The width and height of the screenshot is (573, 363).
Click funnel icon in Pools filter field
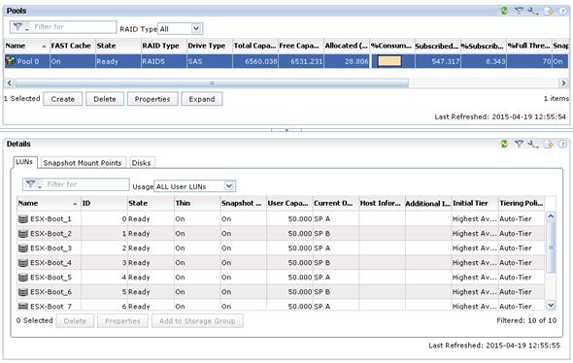(18, 26)
